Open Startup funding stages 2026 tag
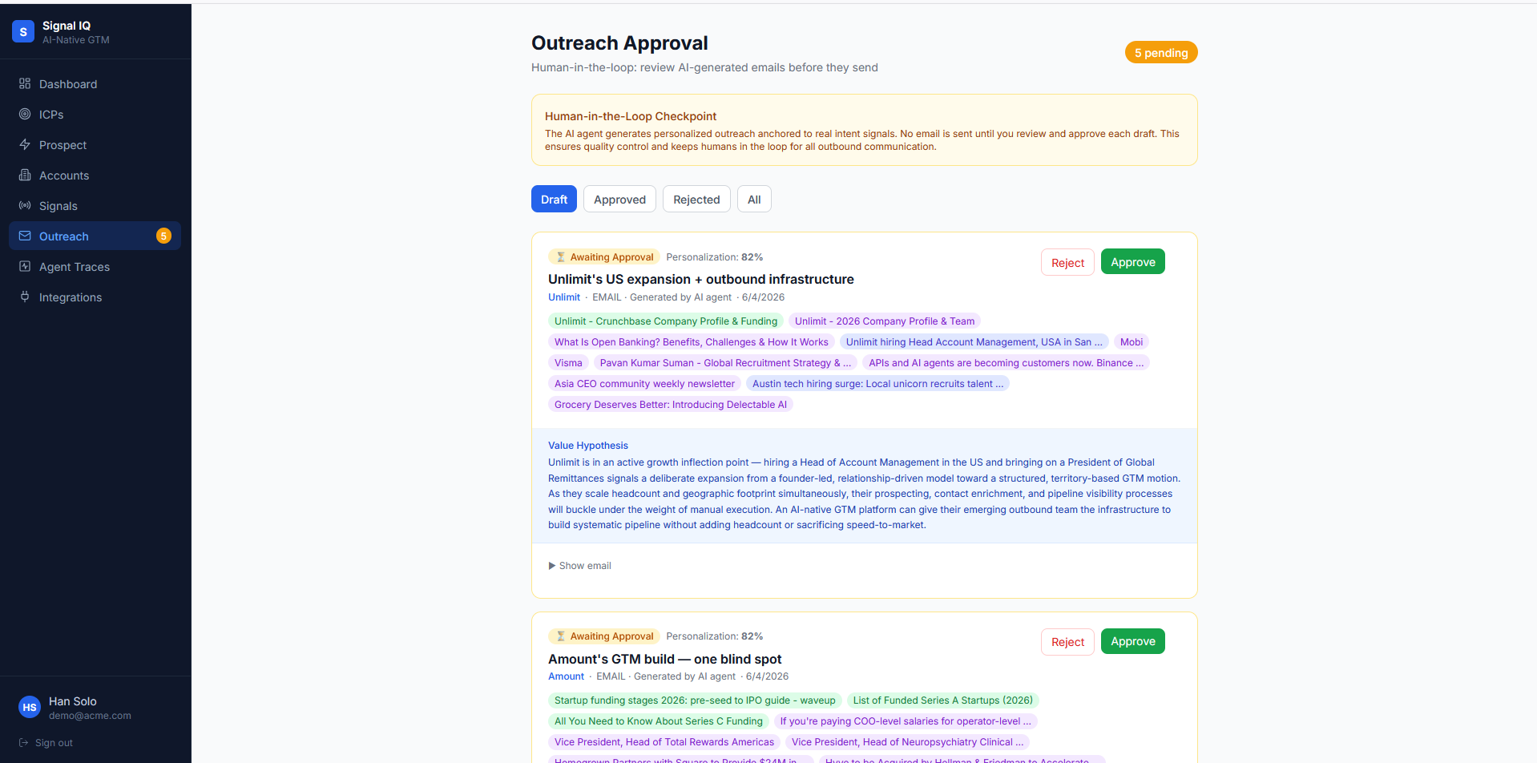Image resolution: width=1537 pixels, height=763 pixels. (x=695, y=700)
